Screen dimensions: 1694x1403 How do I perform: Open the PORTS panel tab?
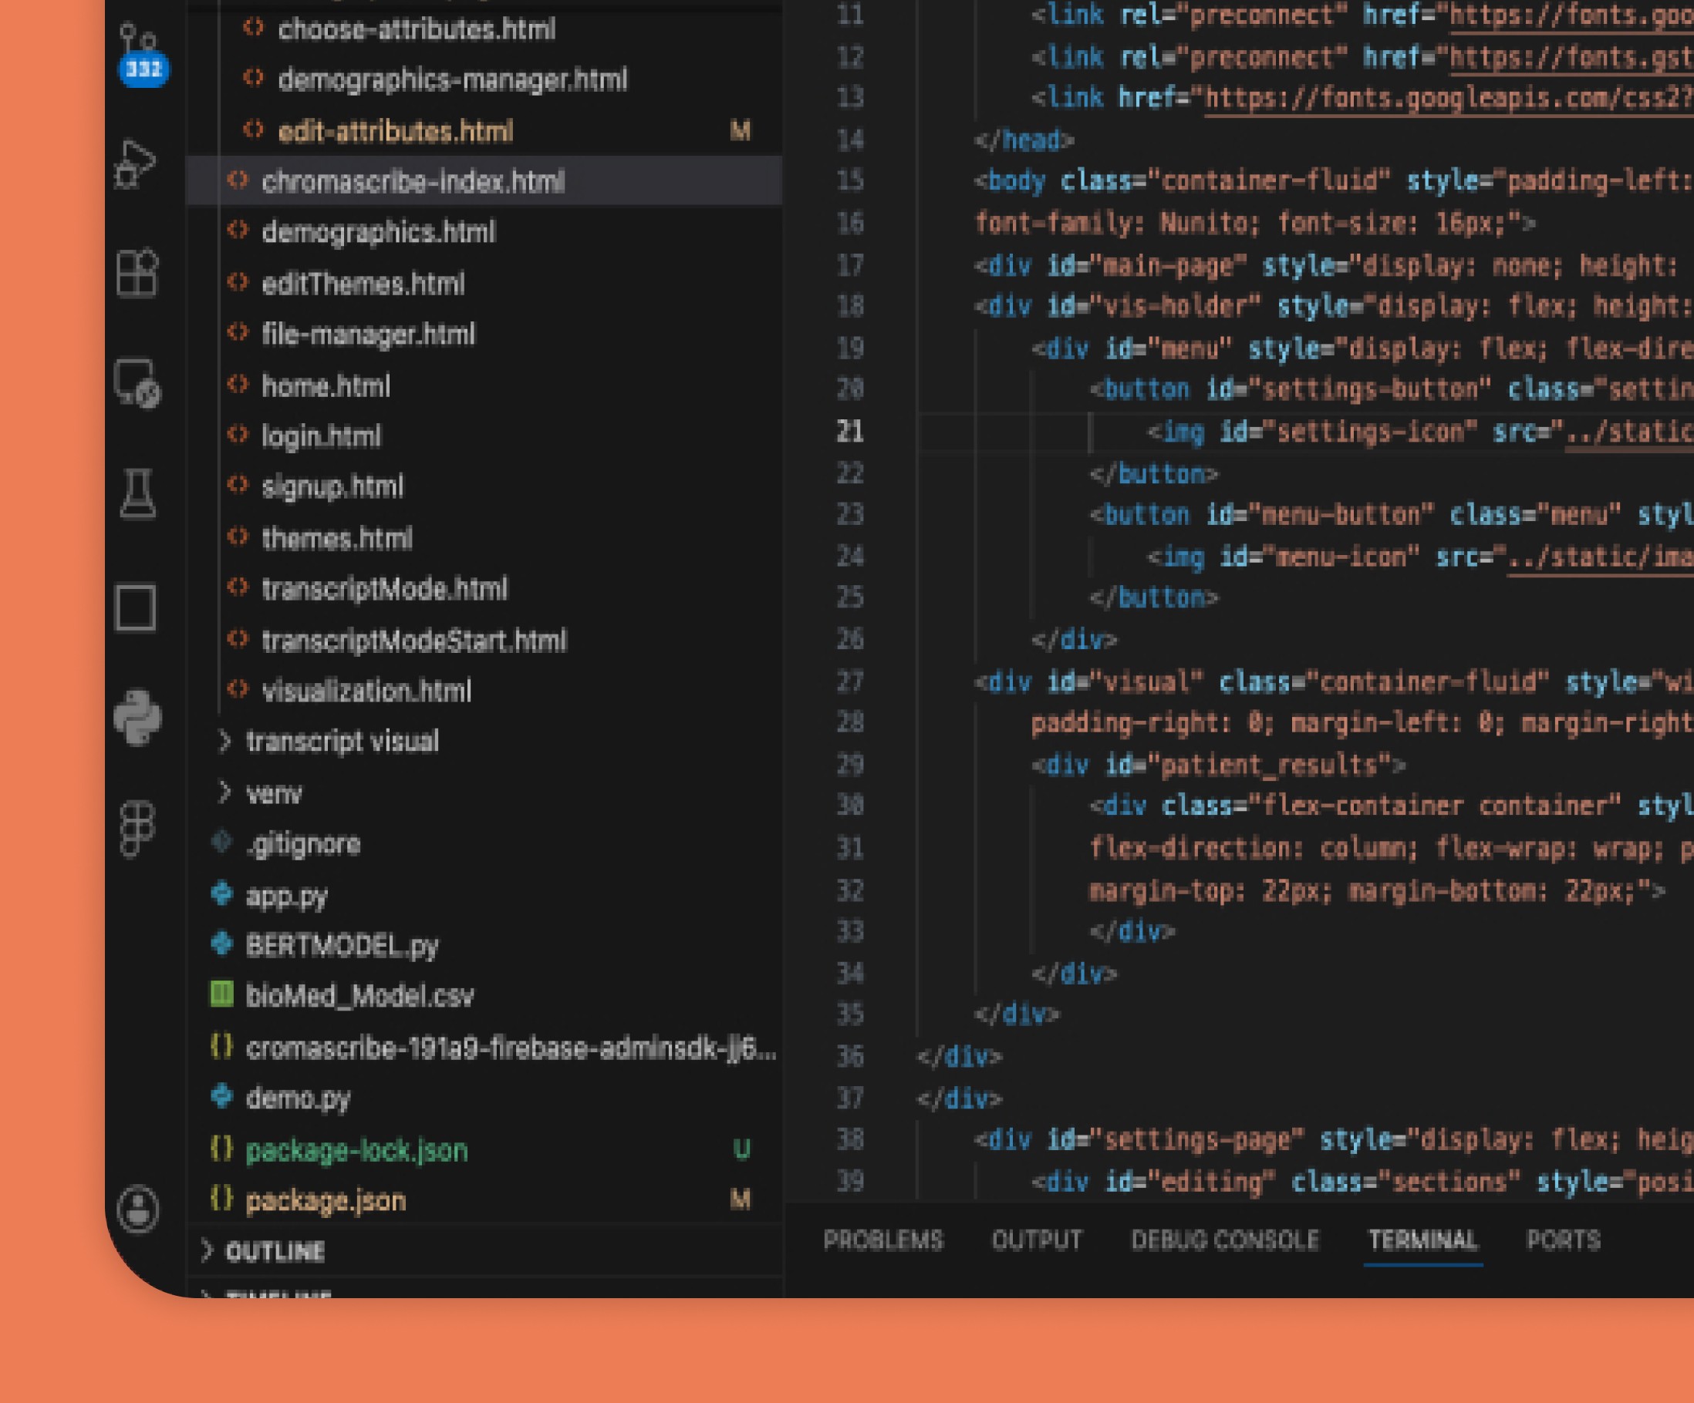coord(1563,1240)
